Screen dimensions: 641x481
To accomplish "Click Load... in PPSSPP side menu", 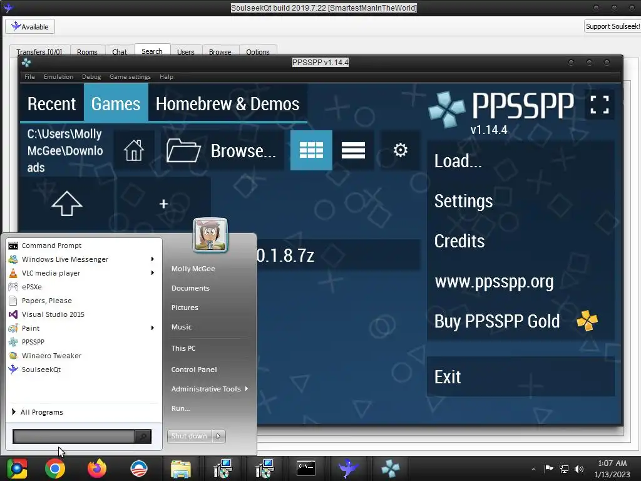I will 520,161.
